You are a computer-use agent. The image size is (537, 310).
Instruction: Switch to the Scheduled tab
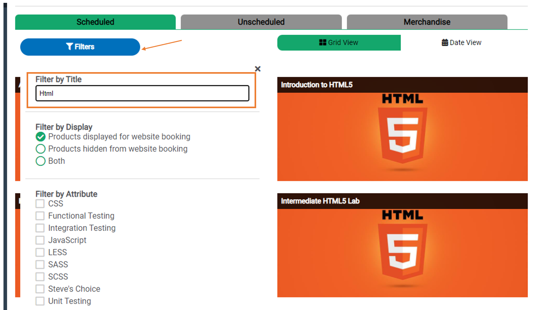(95, 22)
